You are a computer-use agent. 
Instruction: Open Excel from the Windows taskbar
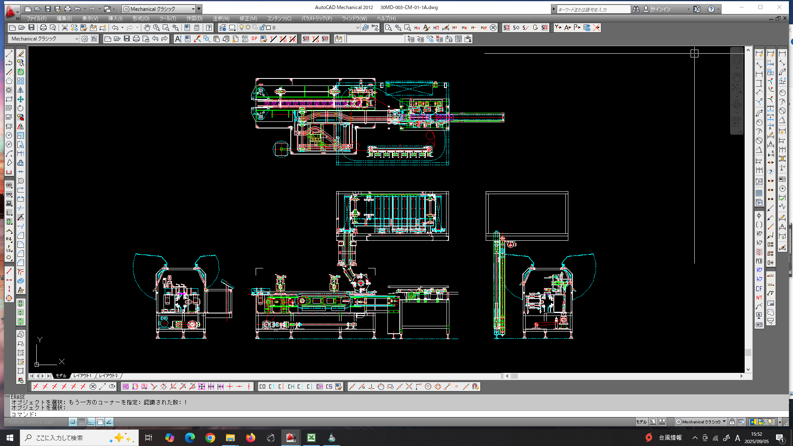[311, 438]
